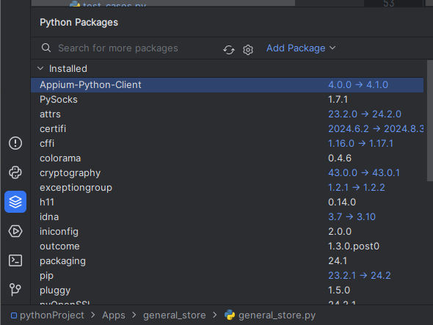Open the Terminal tool window icon

pyautogui.click(x=15, y=260)
